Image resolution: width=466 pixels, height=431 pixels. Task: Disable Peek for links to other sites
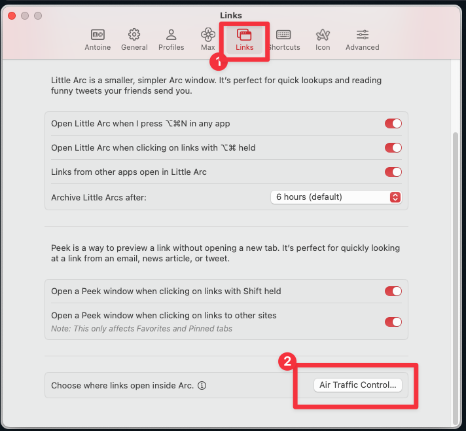coord(393,321)
